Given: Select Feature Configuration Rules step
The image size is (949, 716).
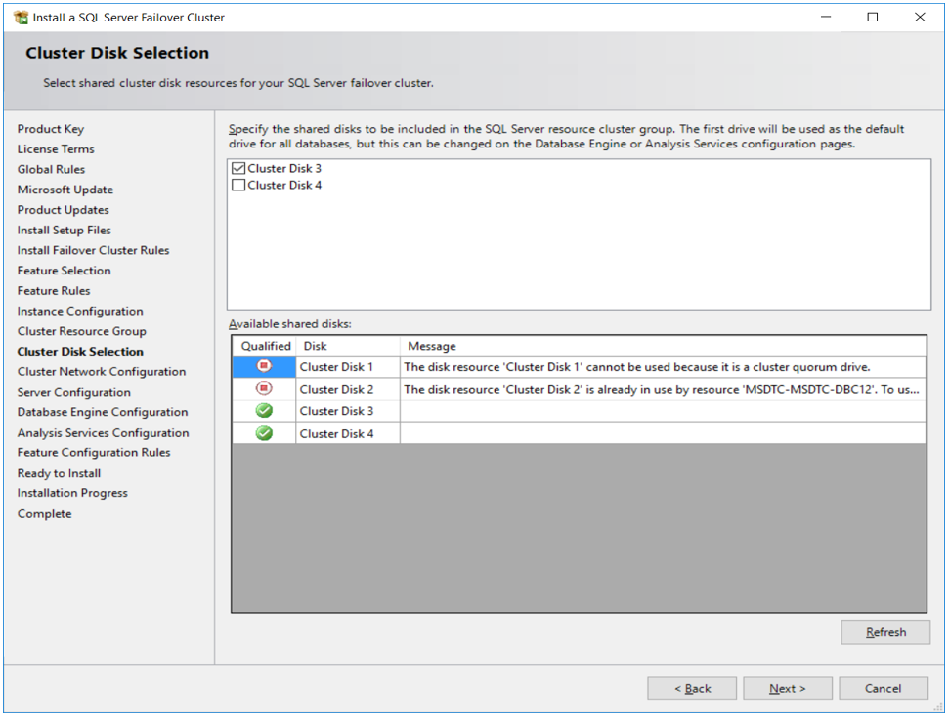Looking at the screenshot, I should click(x=94, y=453).
